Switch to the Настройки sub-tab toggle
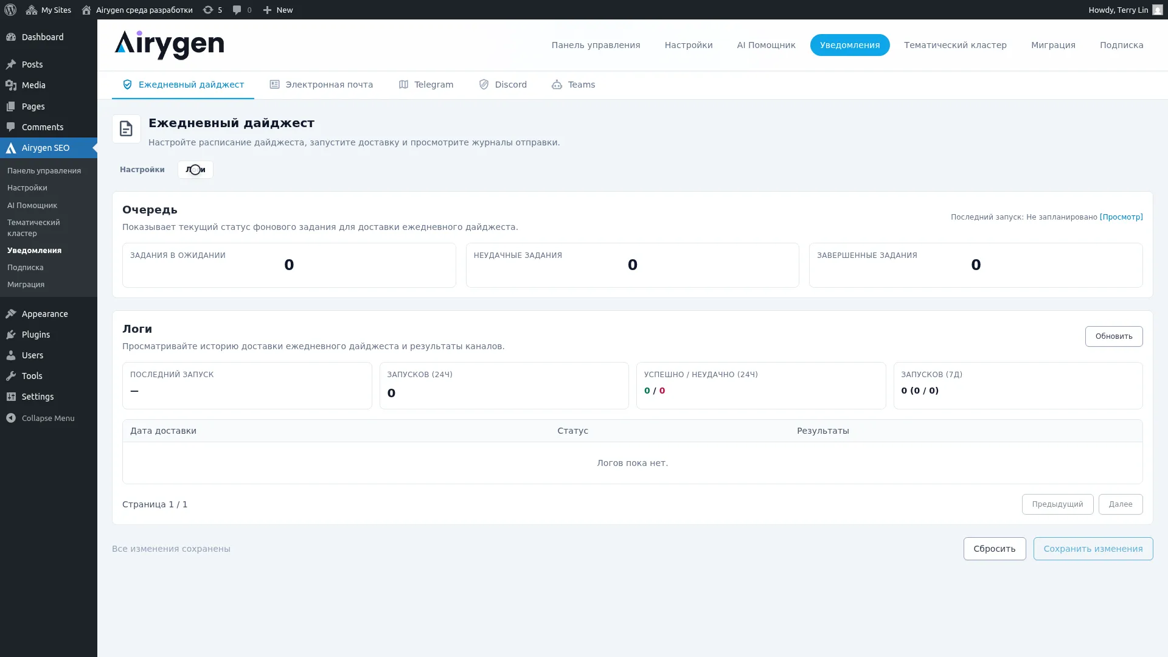This screenshot has width=1168, height=657. coord(142,170)
